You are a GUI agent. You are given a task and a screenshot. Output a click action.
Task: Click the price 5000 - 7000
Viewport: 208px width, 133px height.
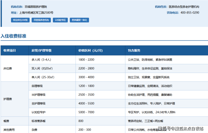[x=86, y=112]
